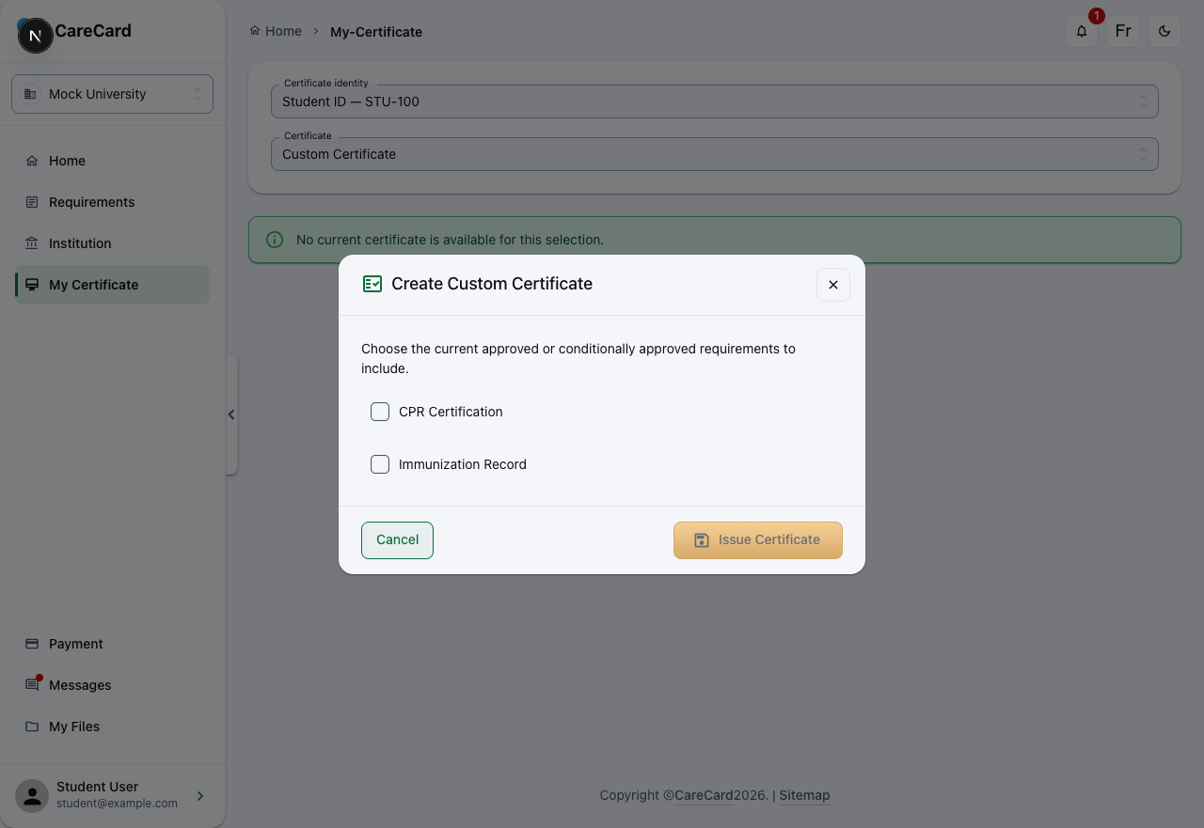Open Requirements in sidebar
1204x828 pixels.
(112, 202)
